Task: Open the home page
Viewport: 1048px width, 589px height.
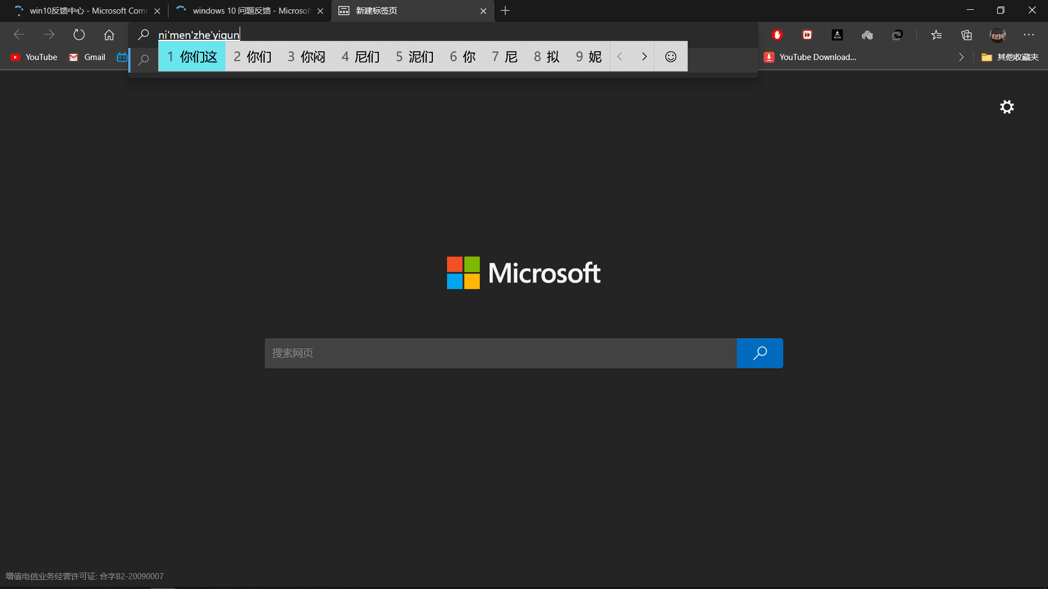Action: pyautogui.click(x=109, y=35)
